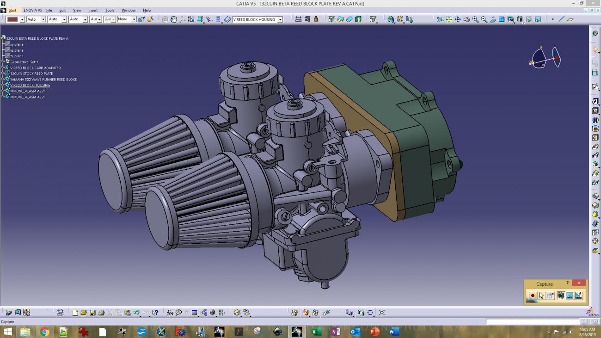Open the V REED BLOCK HOUSING body selector
Screen dimensions: 601x338
(280, 19)
